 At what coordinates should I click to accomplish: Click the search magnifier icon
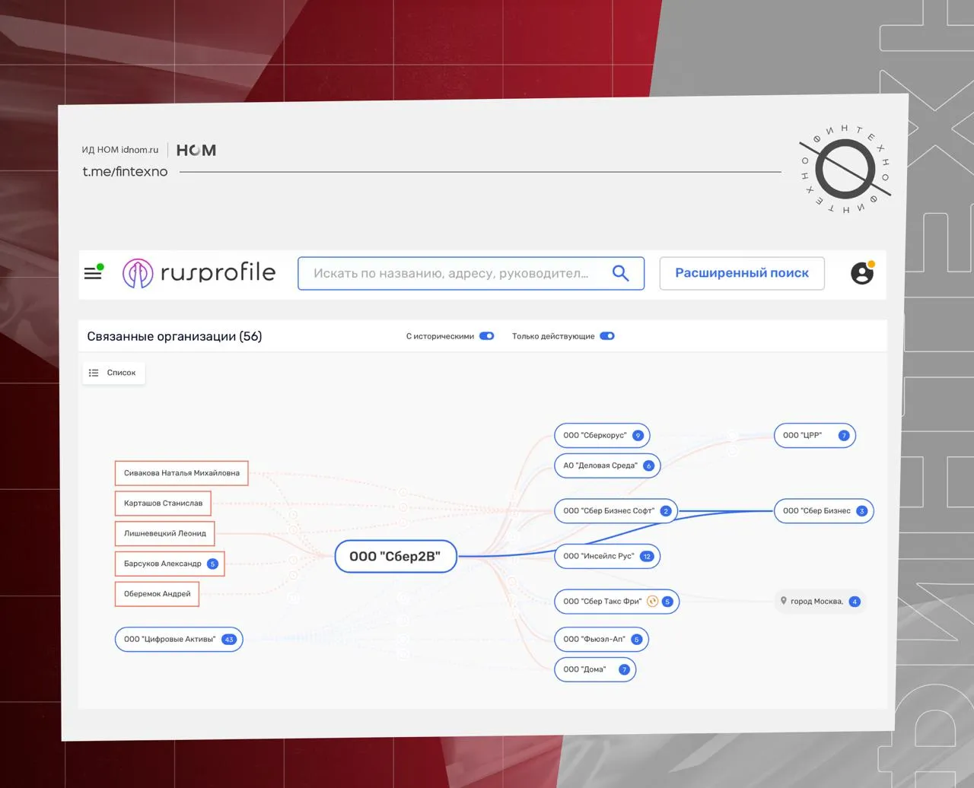coord(621,273)
